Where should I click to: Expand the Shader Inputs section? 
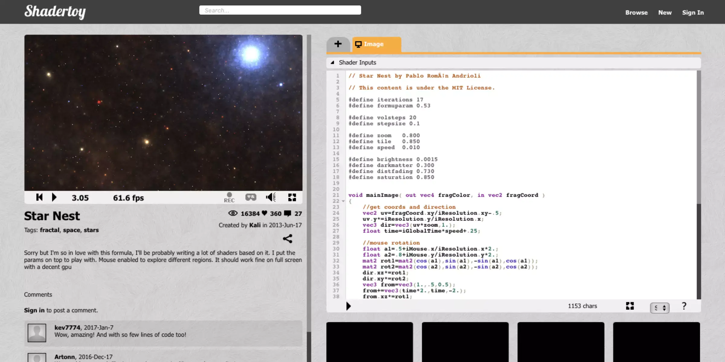(x=514, y=62)
